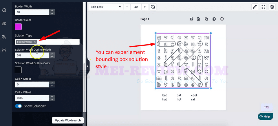Increment the Cell X Offset value
The height and width of the screenshot is (126, 278).
[52, 83]
